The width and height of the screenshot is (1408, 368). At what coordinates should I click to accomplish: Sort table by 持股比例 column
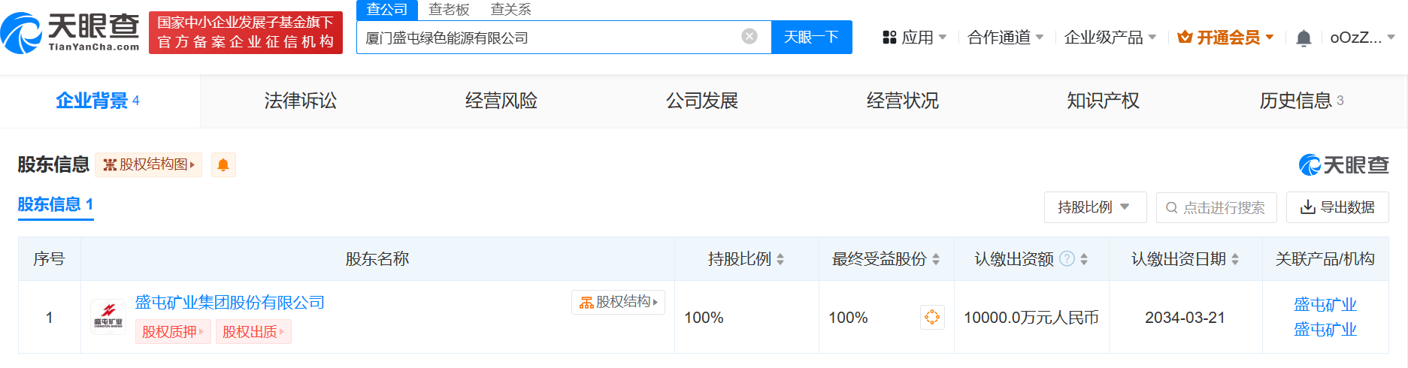pos(780,259)
